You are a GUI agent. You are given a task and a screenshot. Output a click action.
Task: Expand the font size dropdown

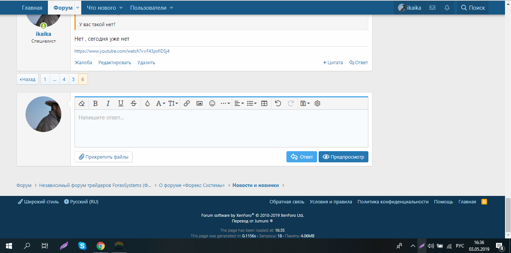tap(173, 103)
